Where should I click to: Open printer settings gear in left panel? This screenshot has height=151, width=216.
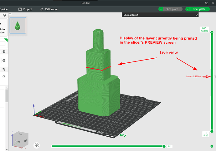[4, 15]
